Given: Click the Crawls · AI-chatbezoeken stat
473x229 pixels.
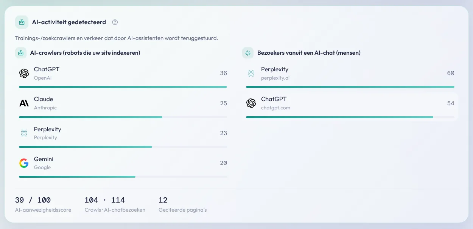Looking at the screenshot, I should [x=115, y=204].
